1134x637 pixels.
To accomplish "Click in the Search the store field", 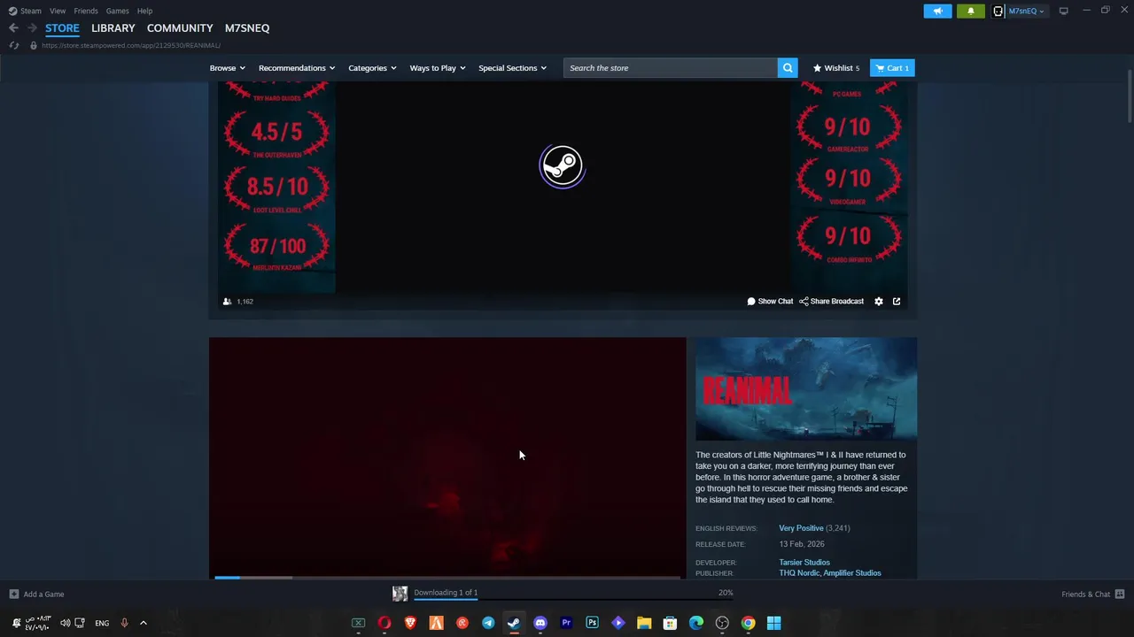I will tap(671, 68).
